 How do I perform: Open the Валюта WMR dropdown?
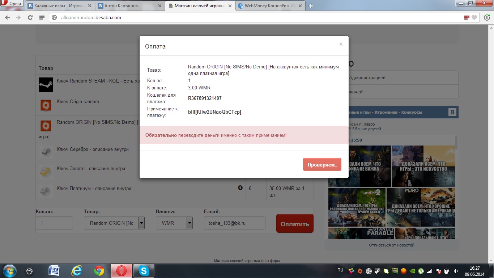point(174,223)
